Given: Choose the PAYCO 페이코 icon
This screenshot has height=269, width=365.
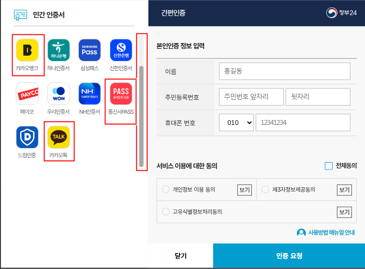Looking at the screenshot, I should pyautogui.click(x=27, y=94).
